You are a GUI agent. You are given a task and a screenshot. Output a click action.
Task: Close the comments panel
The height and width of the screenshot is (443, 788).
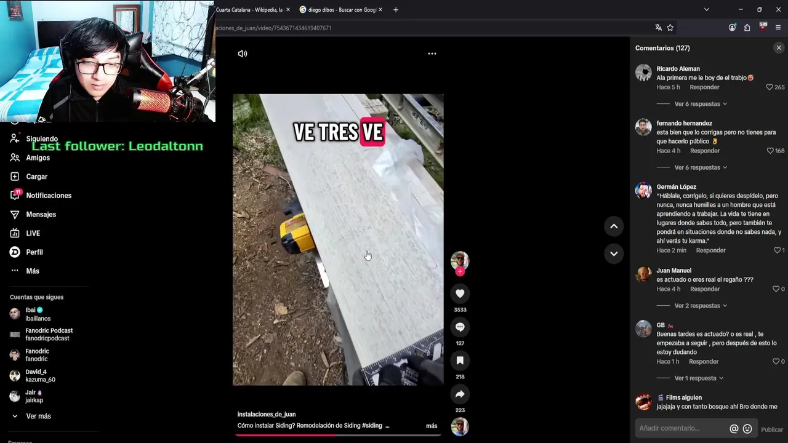779,47
